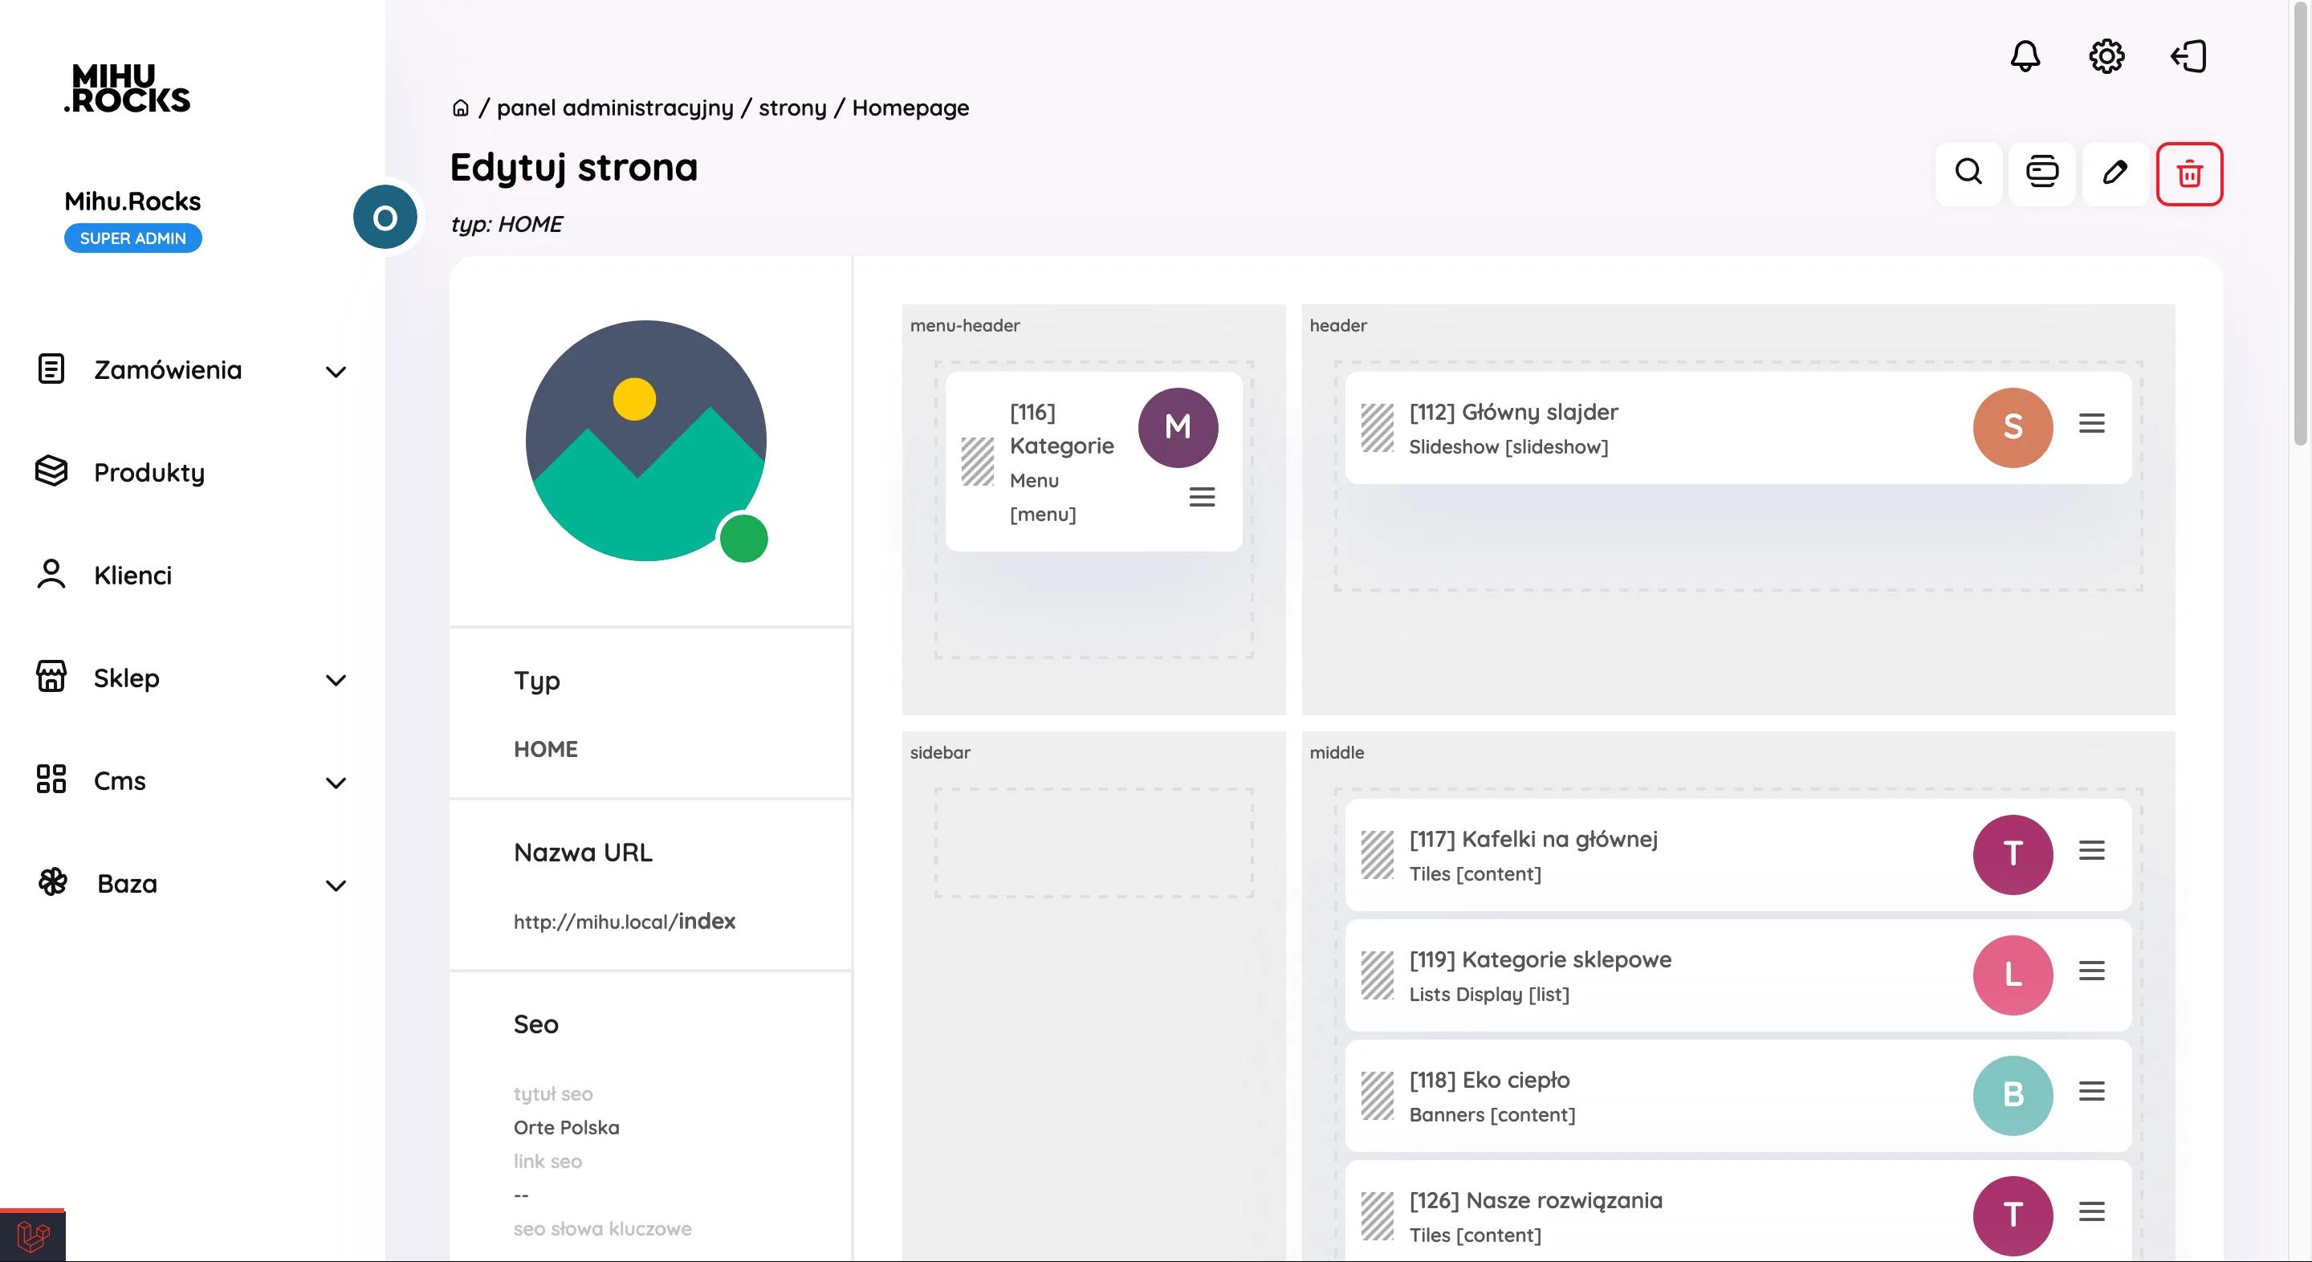Click the Homepage breadcrumb
Viewport: 2312px width, 1262px height.
pyautogui.click(x=910, y=108)
